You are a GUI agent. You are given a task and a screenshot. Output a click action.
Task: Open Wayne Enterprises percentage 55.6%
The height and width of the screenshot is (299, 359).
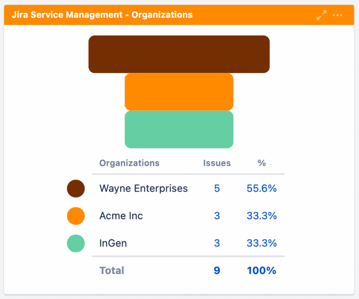point(262,188)
